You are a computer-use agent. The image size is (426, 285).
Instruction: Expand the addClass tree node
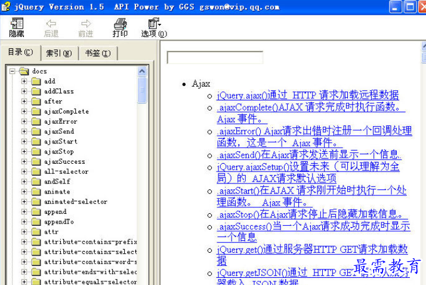(24, 91)
